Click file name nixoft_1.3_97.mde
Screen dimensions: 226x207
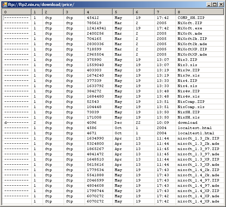click(198, 154)
